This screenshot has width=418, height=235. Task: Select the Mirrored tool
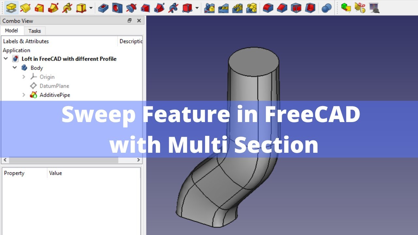209,8
